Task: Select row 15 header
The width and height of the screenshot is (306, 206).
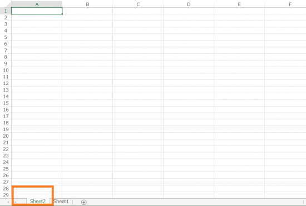Action: click(6, 103)
